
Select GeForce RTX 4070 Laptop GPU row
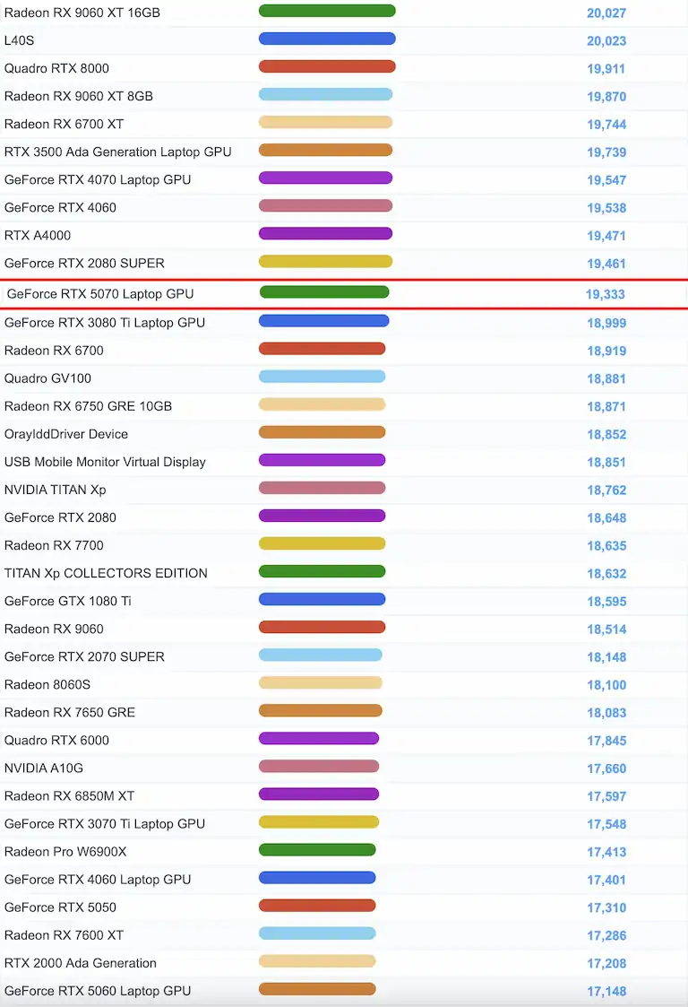[x=98, y=180]
